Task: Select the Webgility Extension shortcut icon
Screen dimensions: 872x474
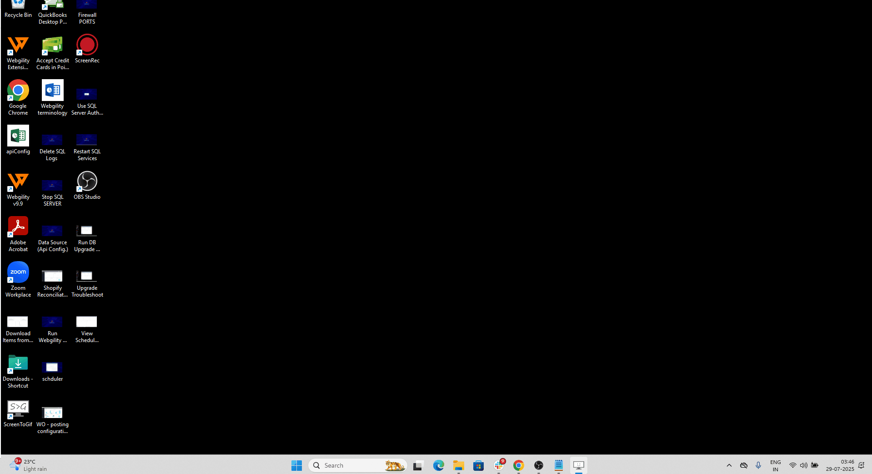Action: (18, 52)
